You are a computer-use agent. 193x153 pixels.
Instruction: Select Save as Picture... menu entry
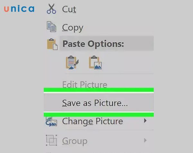95,103
